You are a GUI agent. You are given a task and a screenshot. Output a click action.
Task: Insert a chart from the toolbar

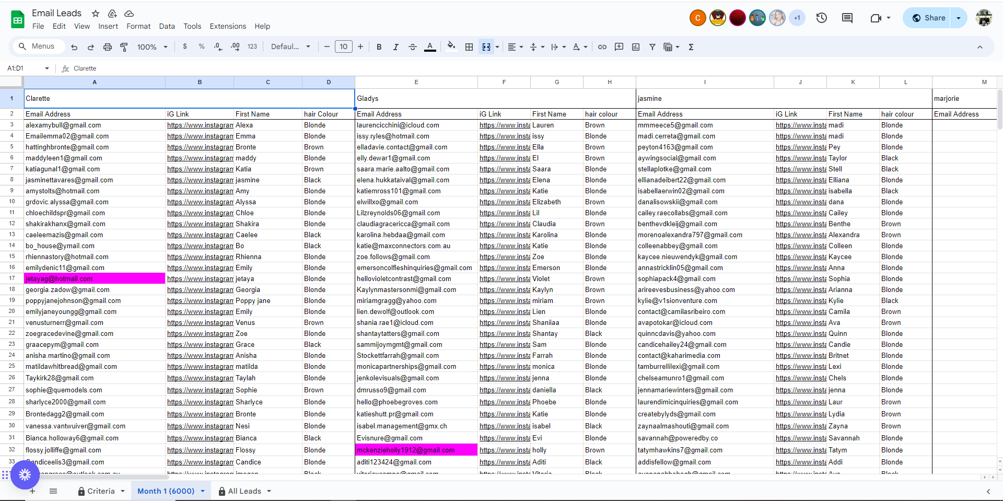point(636,47)
